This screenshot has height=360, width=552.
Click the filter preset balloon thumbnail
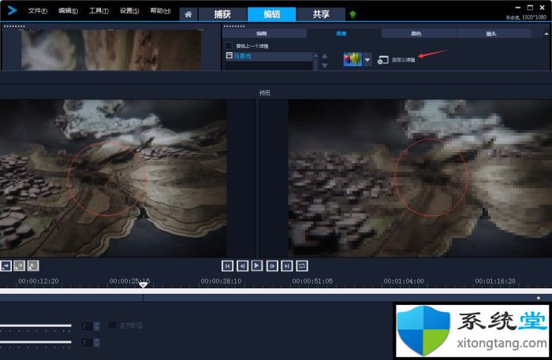[x=352, y=59]
